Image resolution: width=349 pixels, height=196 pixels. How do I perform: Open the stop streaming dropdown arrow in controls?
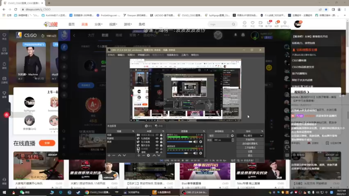tap(261, 135)
